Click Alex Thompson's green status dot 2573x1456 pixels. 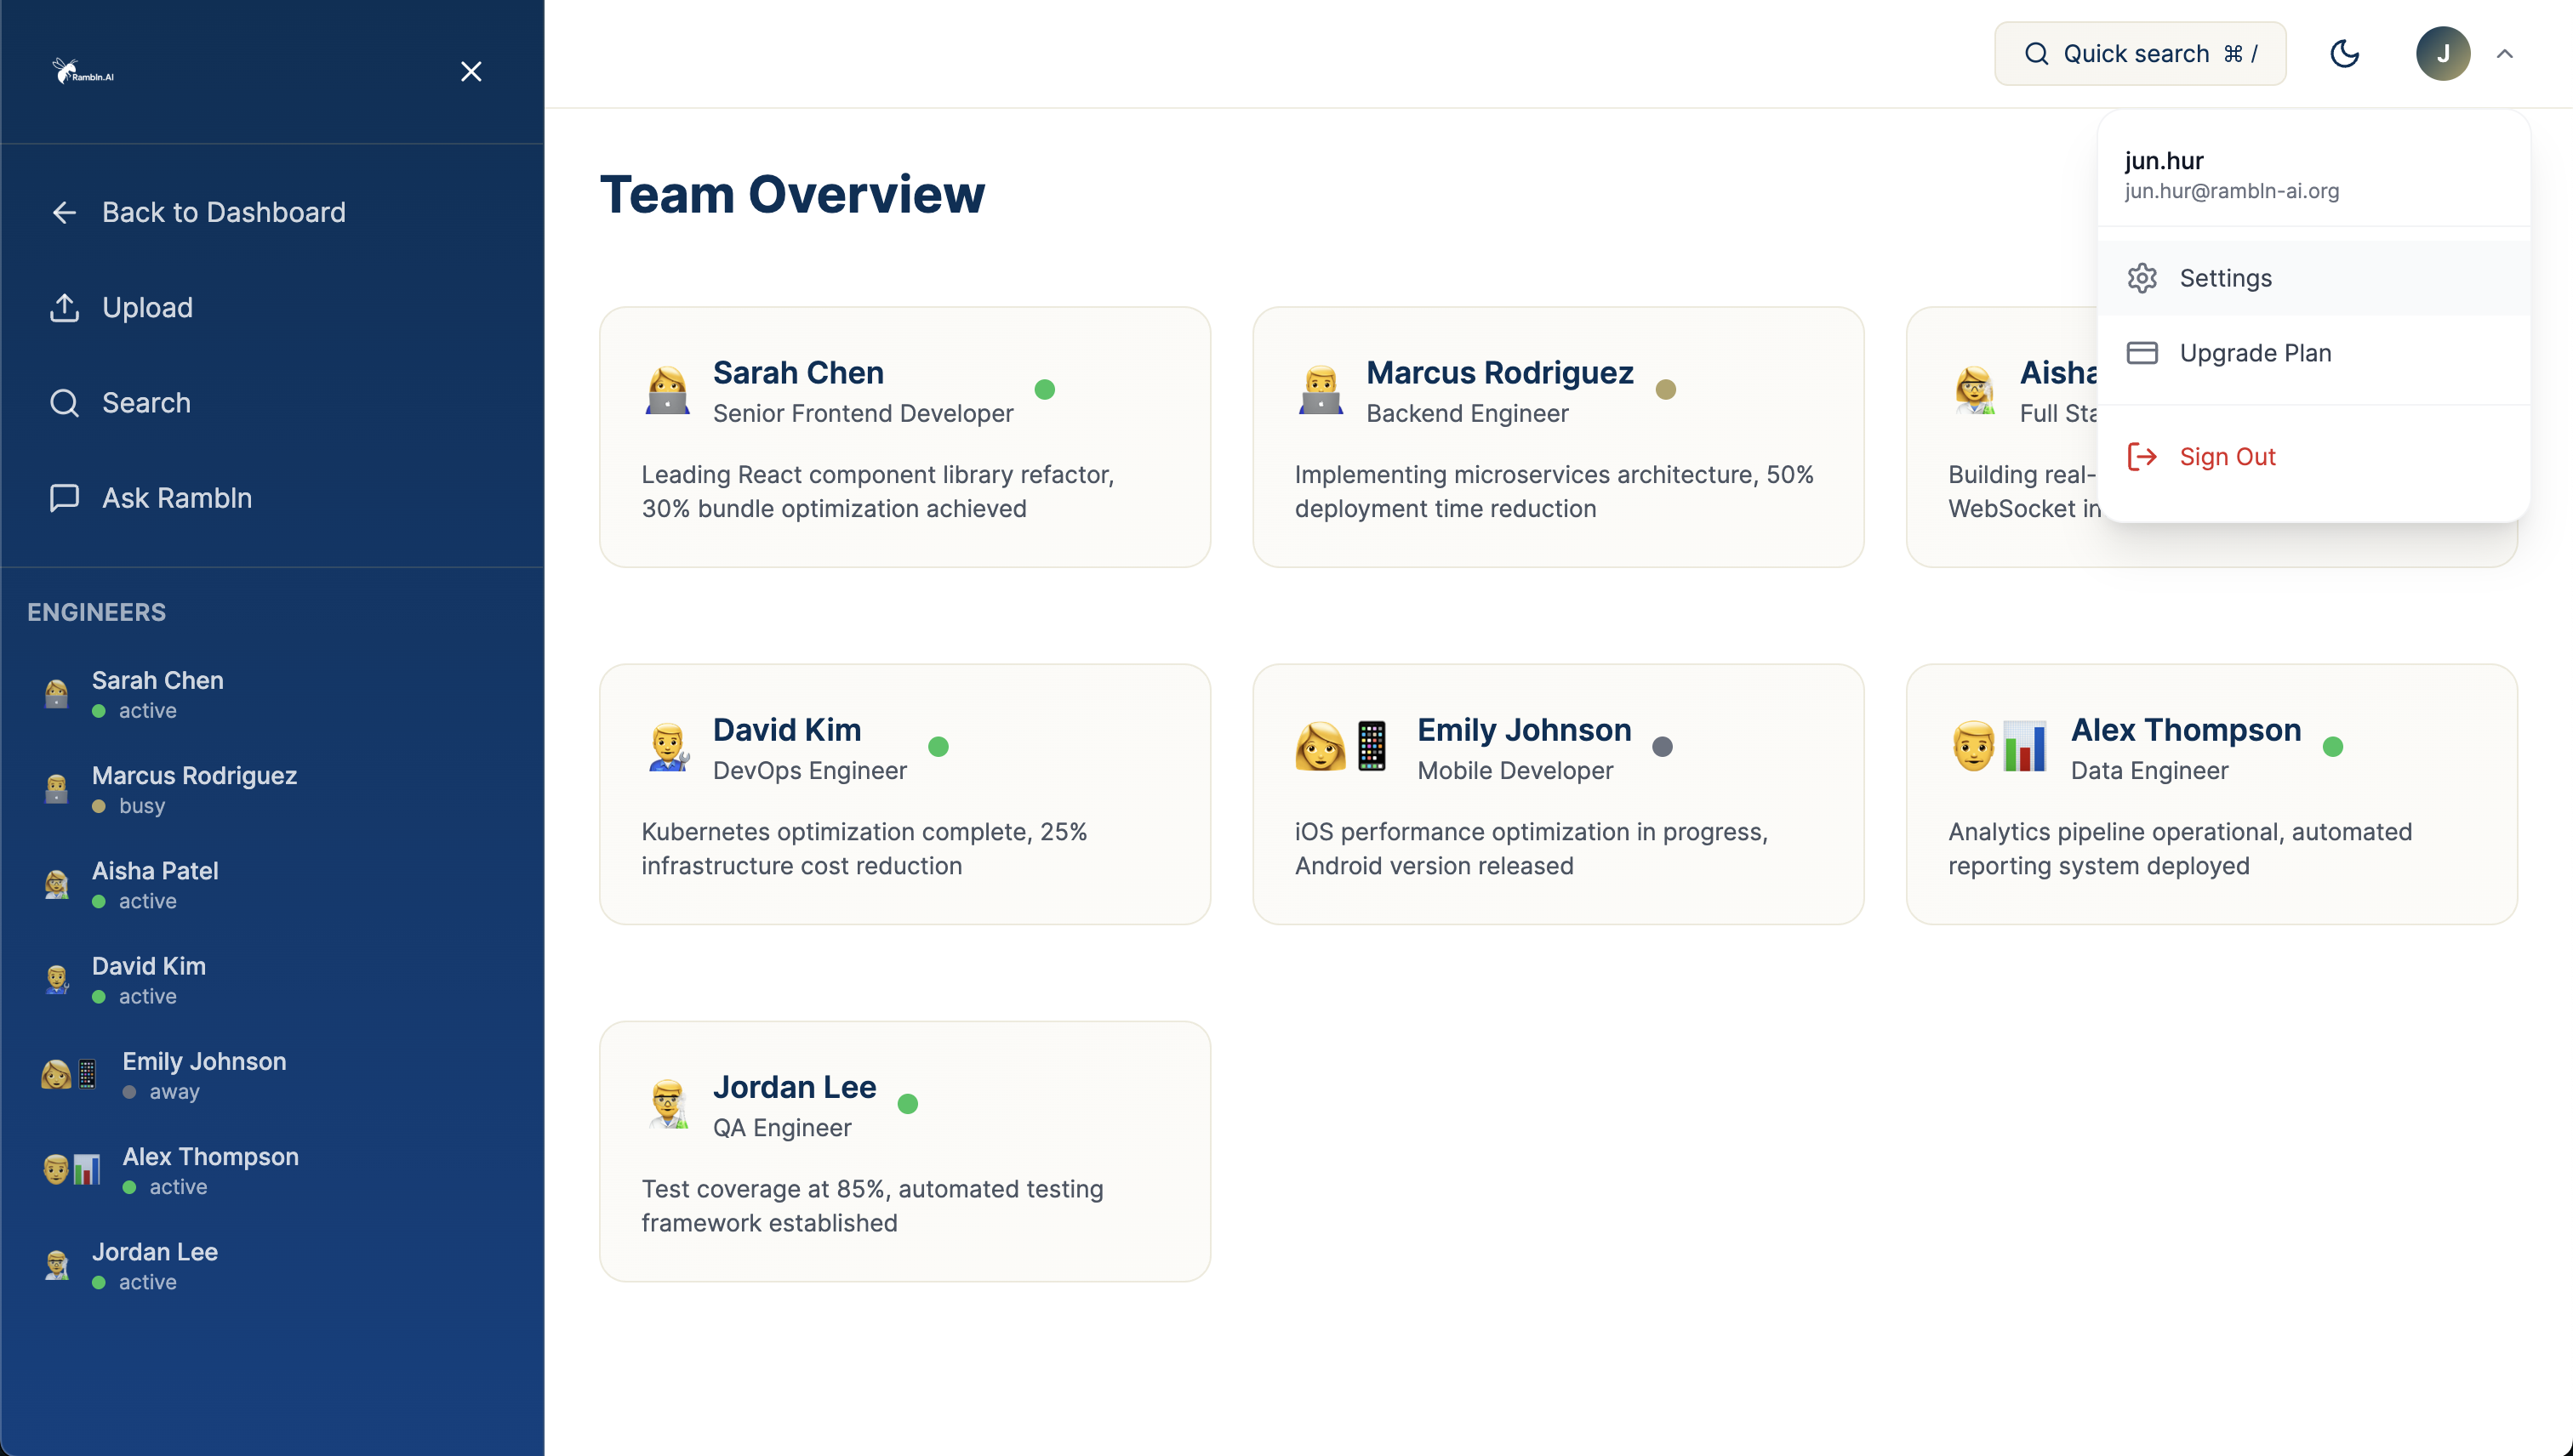2332,747
